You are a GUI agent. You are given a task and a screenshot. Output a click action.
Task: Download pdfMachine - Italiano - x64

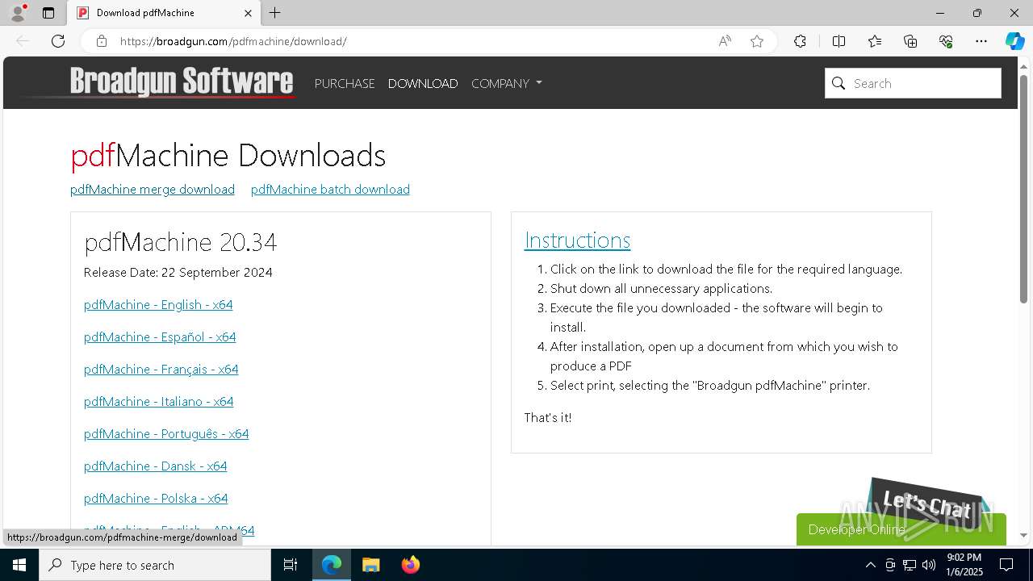pos(159,401)
